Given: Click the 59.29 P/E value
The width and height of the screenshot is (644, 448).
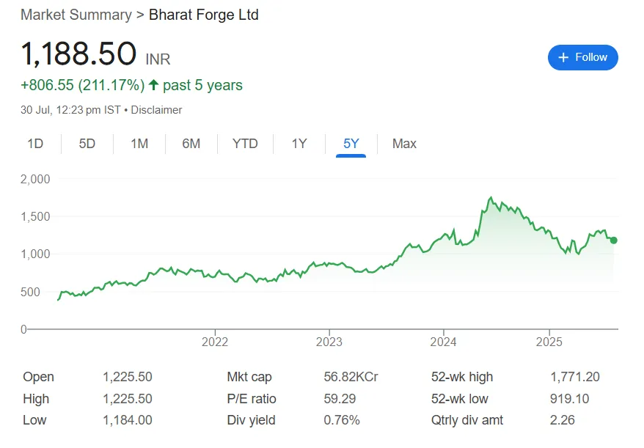Looking at the screenshot, I should click(x=340, y=399).
